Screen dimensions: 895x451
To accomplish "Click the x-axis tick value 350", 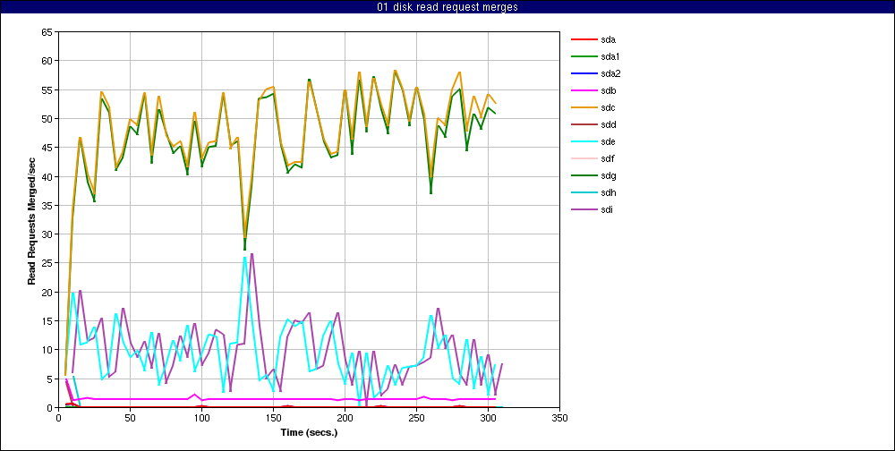I will tap(559, 417).
